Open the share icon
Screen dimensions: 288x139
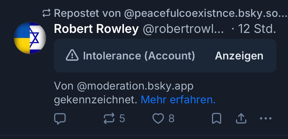[x=241, y=119]
